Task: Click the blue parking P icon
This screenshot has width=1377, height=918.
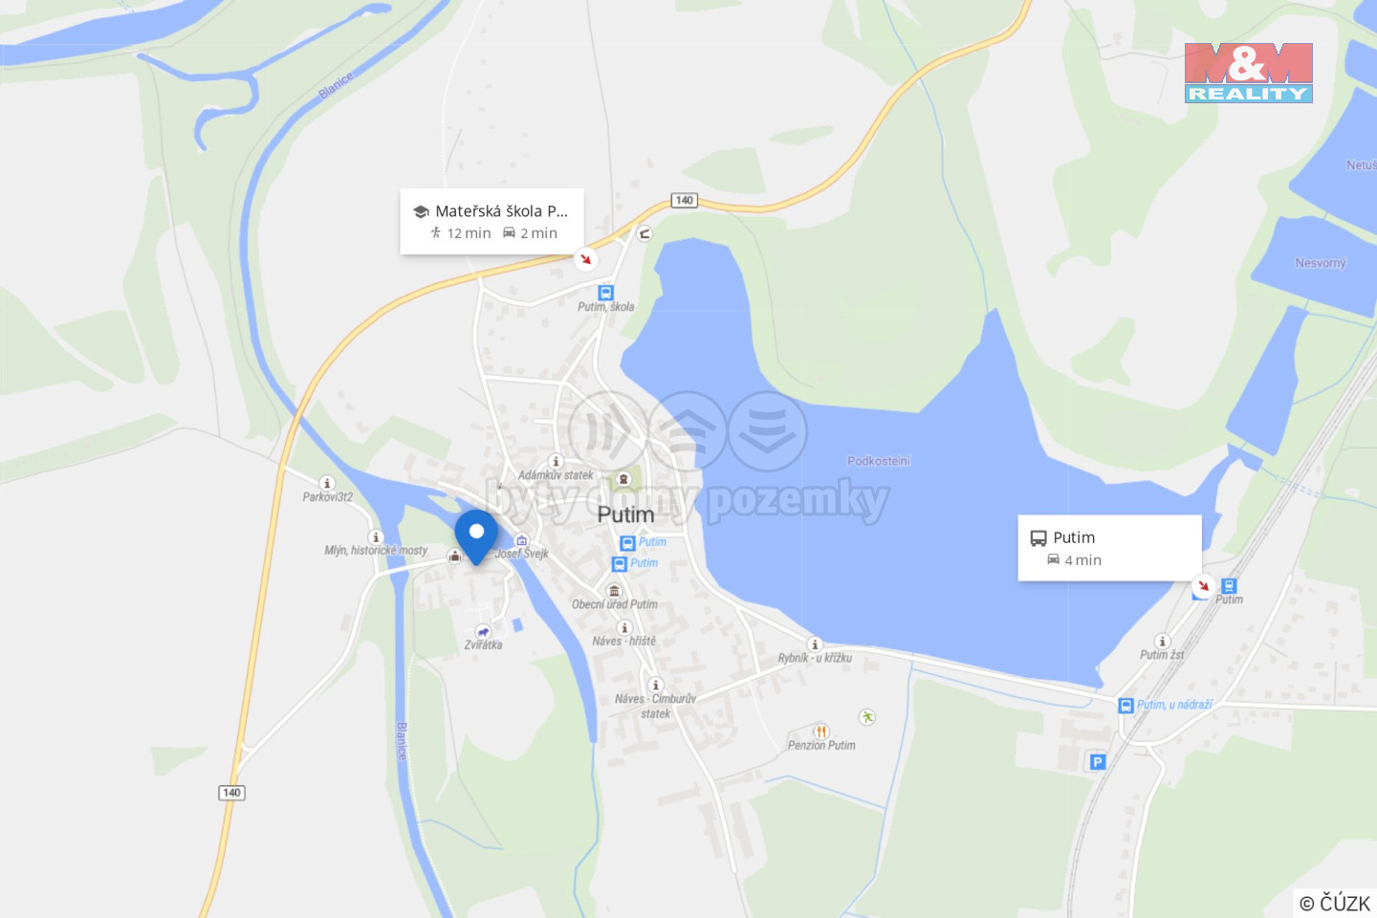Action: pos(1098,762)
